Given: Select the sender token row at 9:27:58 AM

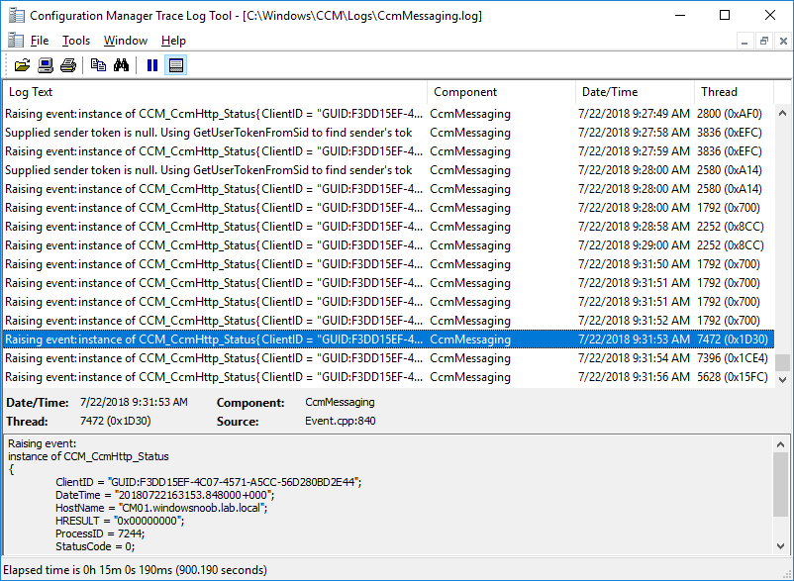Looking at the screenshot, I should 389,133.
